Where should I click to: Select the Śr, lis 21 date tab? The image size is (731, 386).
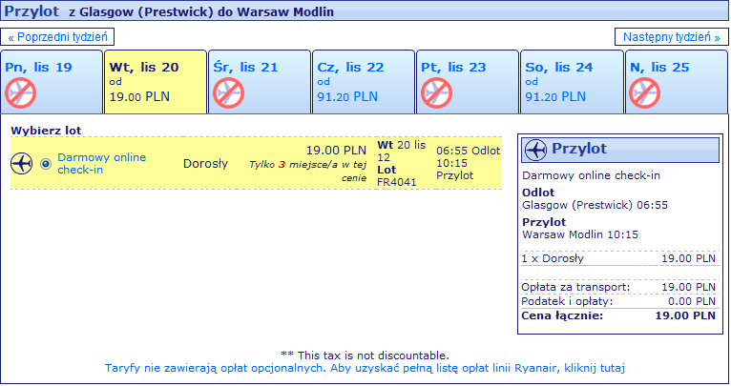tap(260, 82)
